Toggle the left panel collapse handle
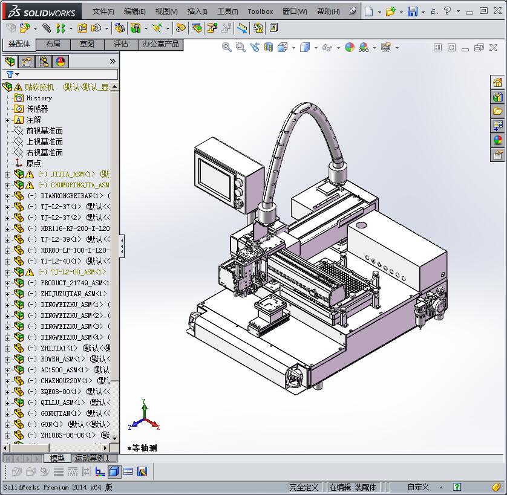Screen dimensions: 507x495 coord(122,245)
